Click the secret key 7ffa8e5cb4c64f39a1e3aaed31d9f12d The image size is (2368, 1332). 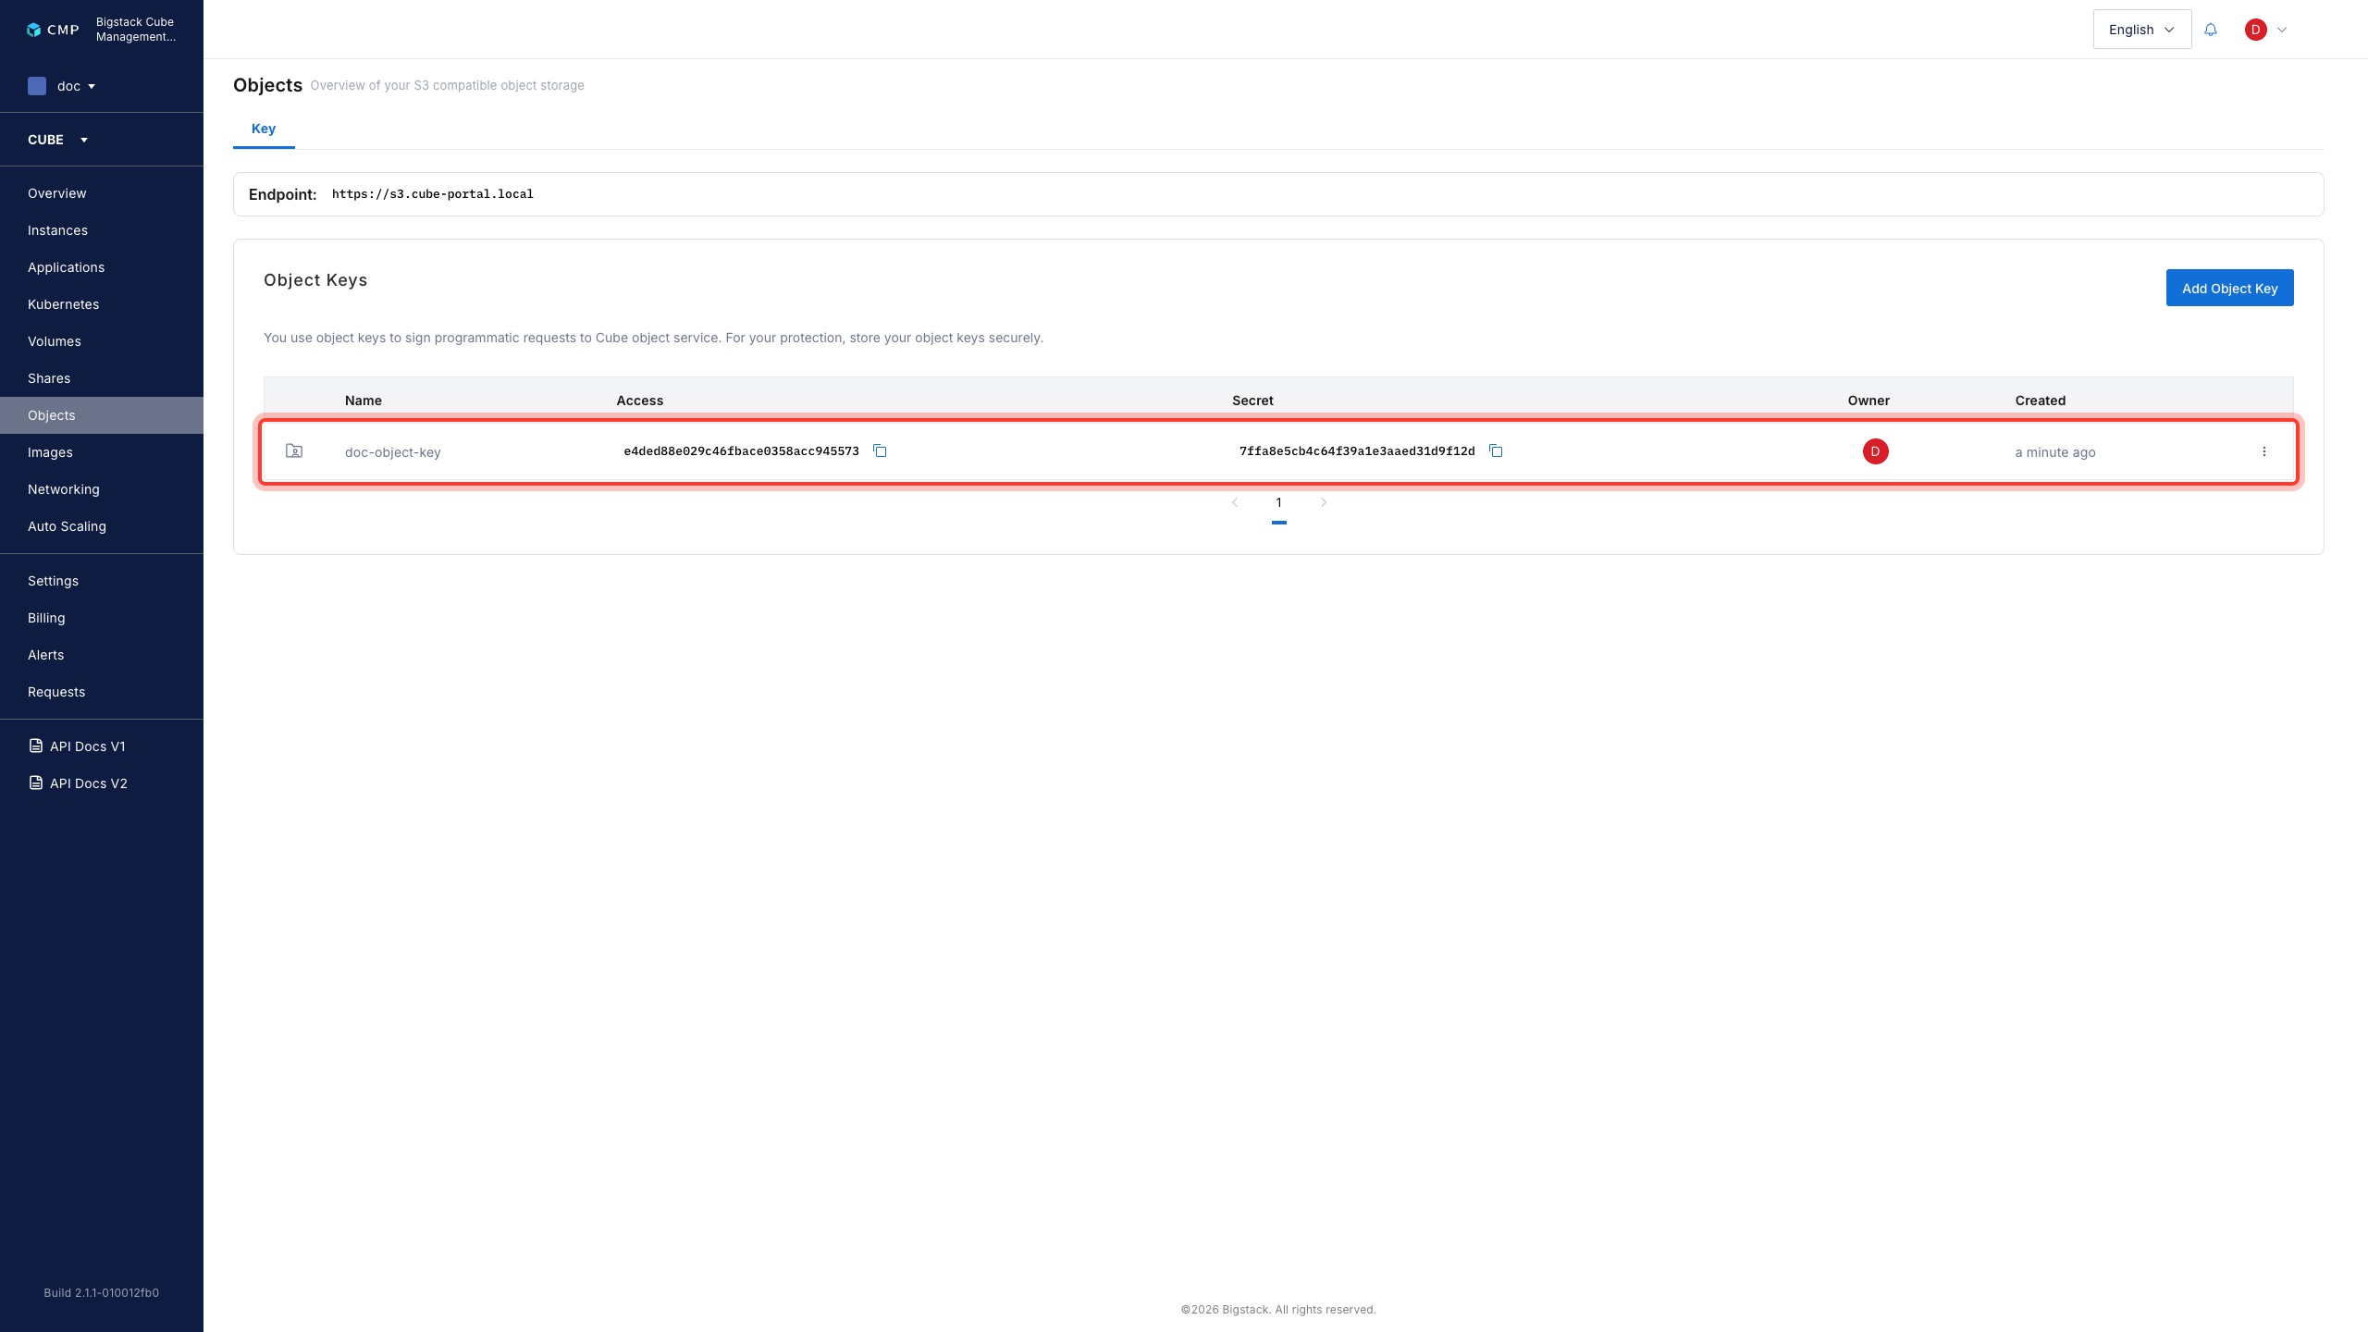(x=1357, y=451)
